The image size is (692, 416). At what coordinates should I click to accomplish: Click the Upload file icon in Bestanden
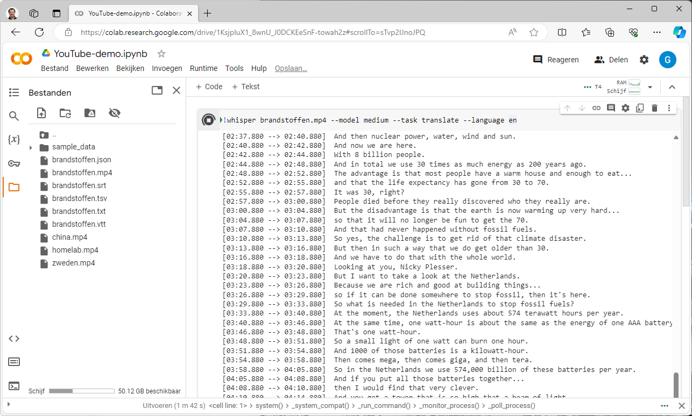point(41,113)
